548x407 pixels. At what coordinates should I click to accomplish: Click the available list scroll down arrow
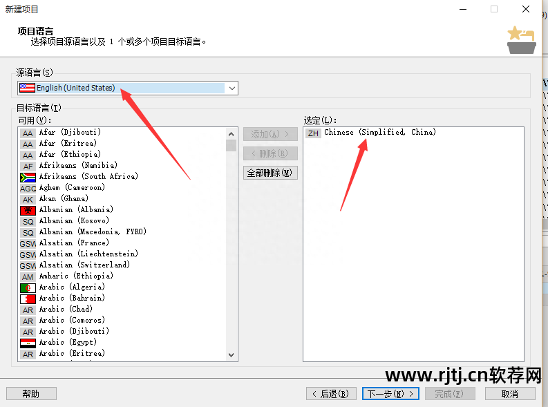point(231,355)
